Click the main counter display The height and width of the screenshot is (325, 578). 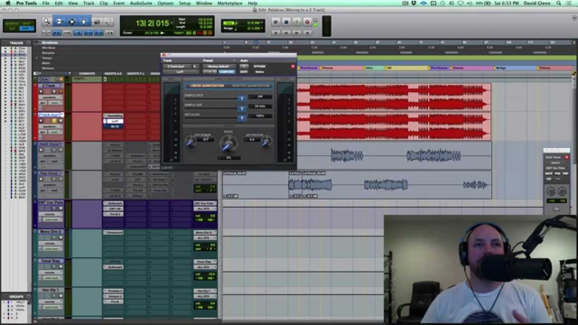(153, 23)
